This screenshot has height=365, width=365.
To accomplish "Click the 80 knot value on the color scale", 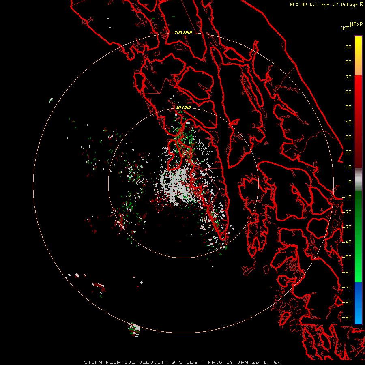I will (x=348, y=62).
